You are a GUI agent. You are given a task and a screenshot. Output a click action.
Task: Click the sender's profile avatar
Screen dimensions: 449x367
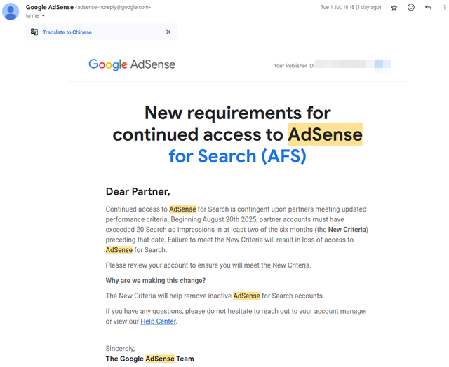[11, 11]
